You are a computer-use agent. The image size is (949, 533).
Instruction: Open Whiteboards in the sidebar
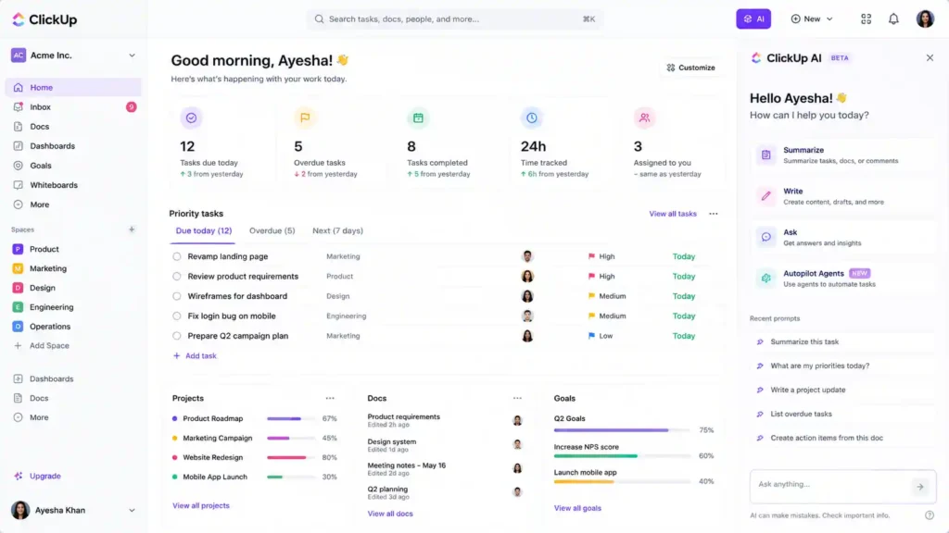coord(73,185)
